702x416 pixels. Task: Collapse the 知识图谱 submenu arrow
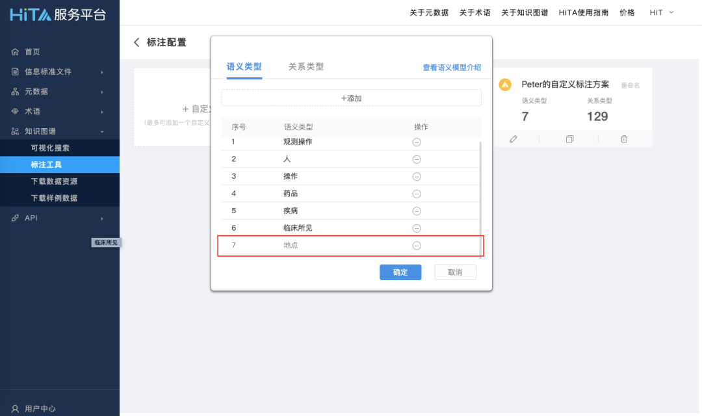pyautogui.click(x=102, y=132)
